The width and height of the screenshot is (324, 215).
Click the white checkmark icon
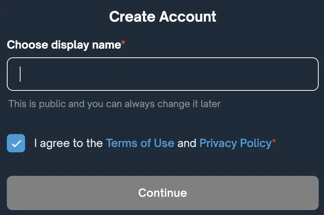pos(16,144)
